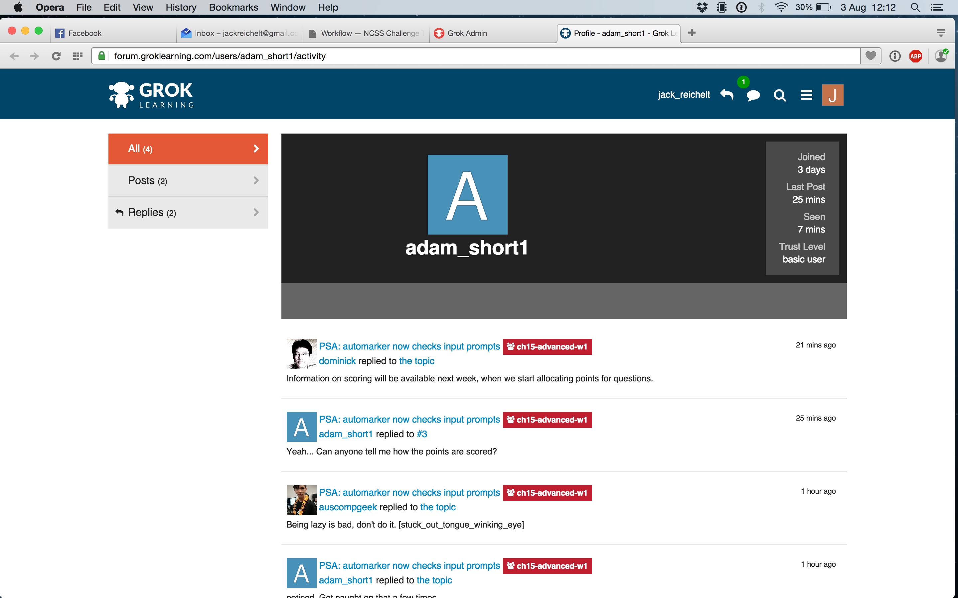Go back with the browser back arrow

14,56
